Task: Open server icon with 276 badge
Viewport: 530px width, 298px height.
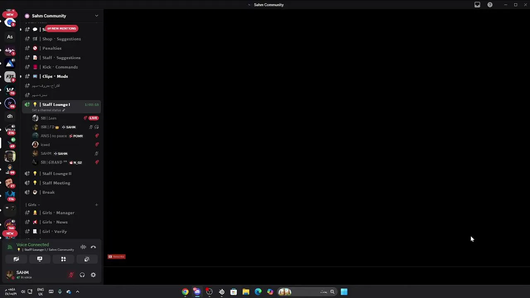Action: coord(10,130)
